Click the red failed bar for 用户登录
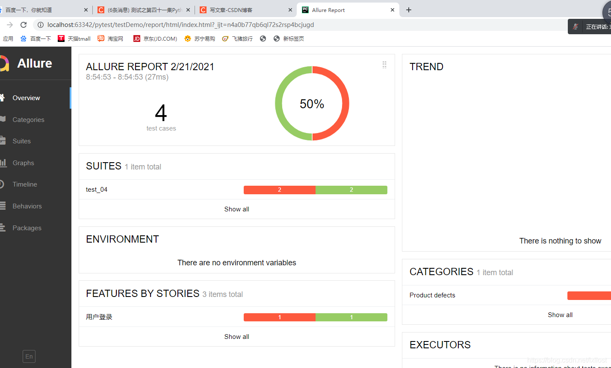Screen dimensions: 611x368 [280, 317]
